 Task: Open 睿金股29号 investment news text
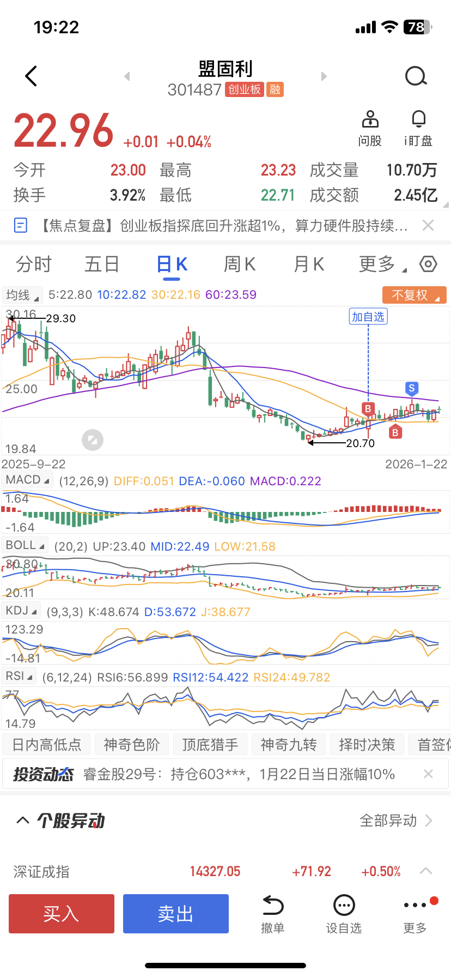click(239, 774)
